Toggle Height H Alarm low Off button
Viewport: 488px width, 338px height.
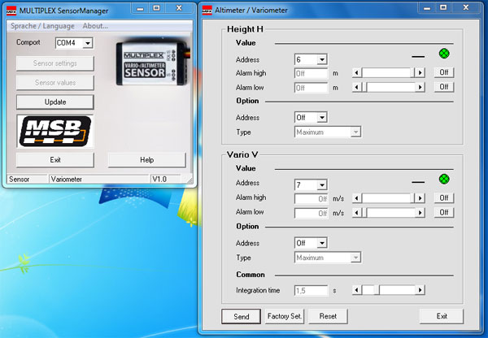pyautogui.click(x=443, y=87)
